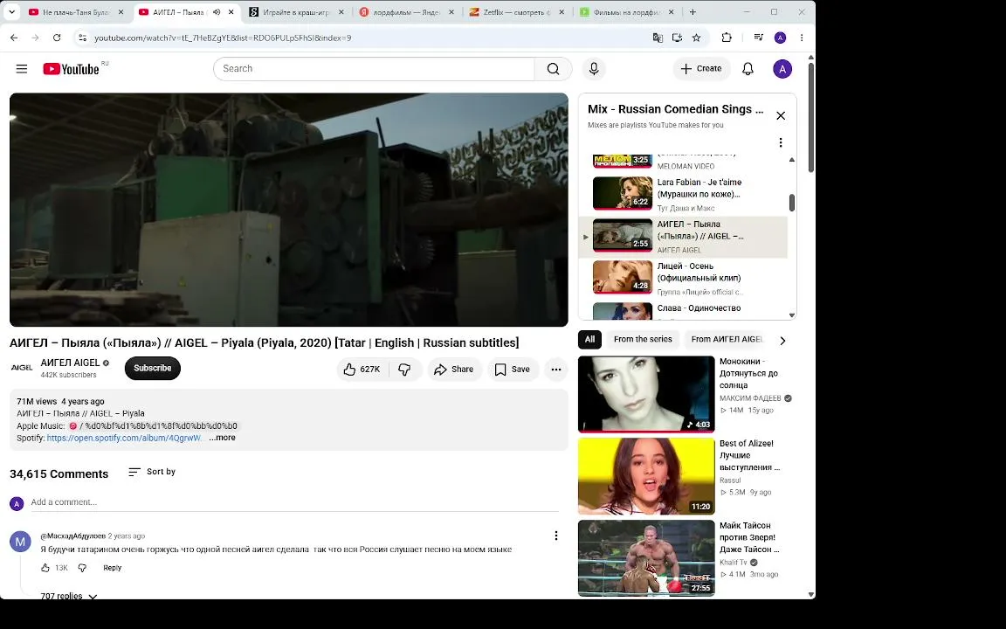
Task: Start voice search with microphone icon
Action: coord(594,69)
